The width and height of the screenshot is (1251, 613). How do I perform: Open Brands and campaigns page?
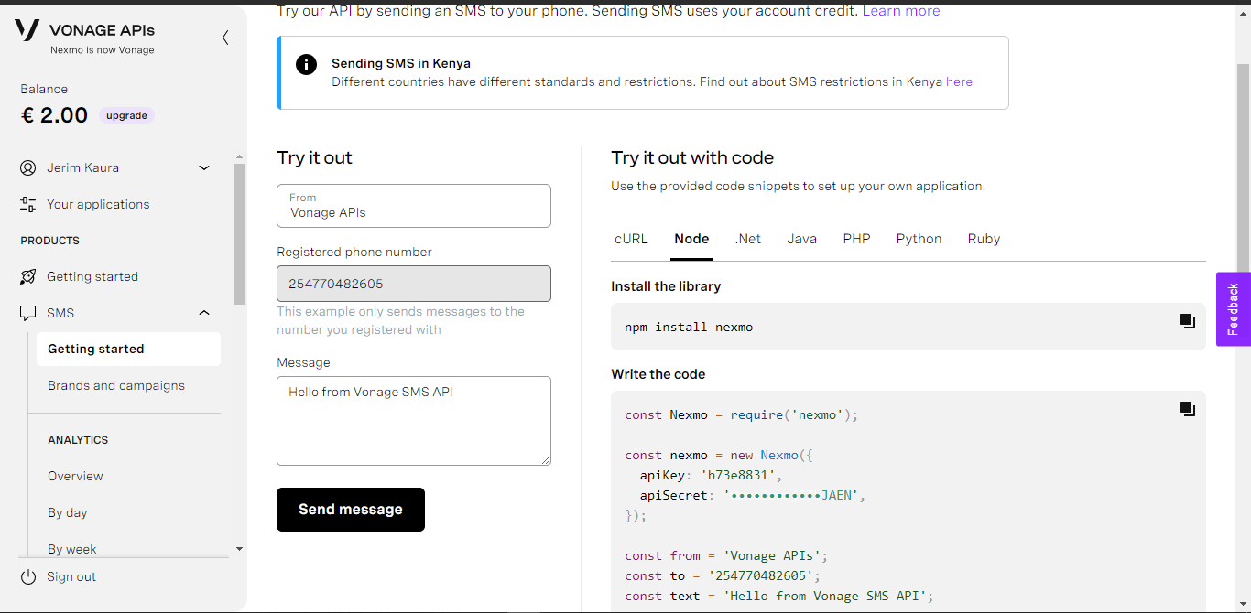(116, 386)
